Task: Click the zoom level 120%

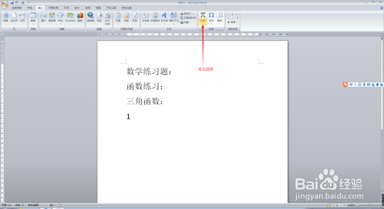Action: 351,205
